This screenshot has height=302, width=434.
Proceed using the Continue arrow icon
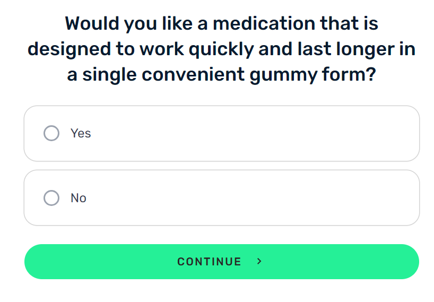259,261
